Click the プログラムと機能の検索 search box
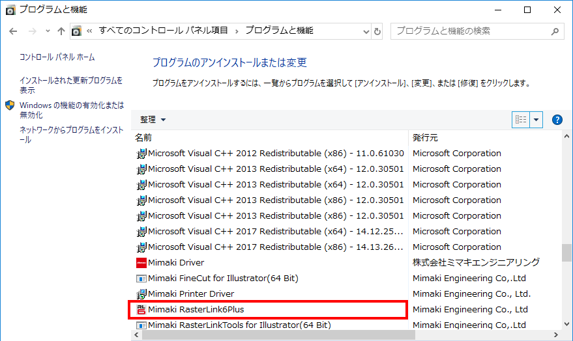 [x=477, y=31]
